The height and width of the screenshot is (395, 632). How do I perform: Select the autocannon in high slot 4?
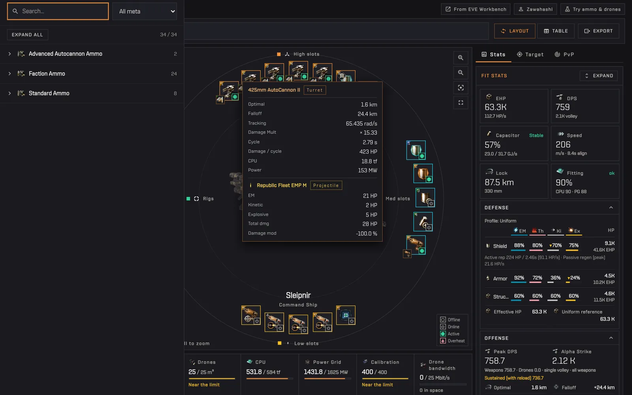coord(299,71)
